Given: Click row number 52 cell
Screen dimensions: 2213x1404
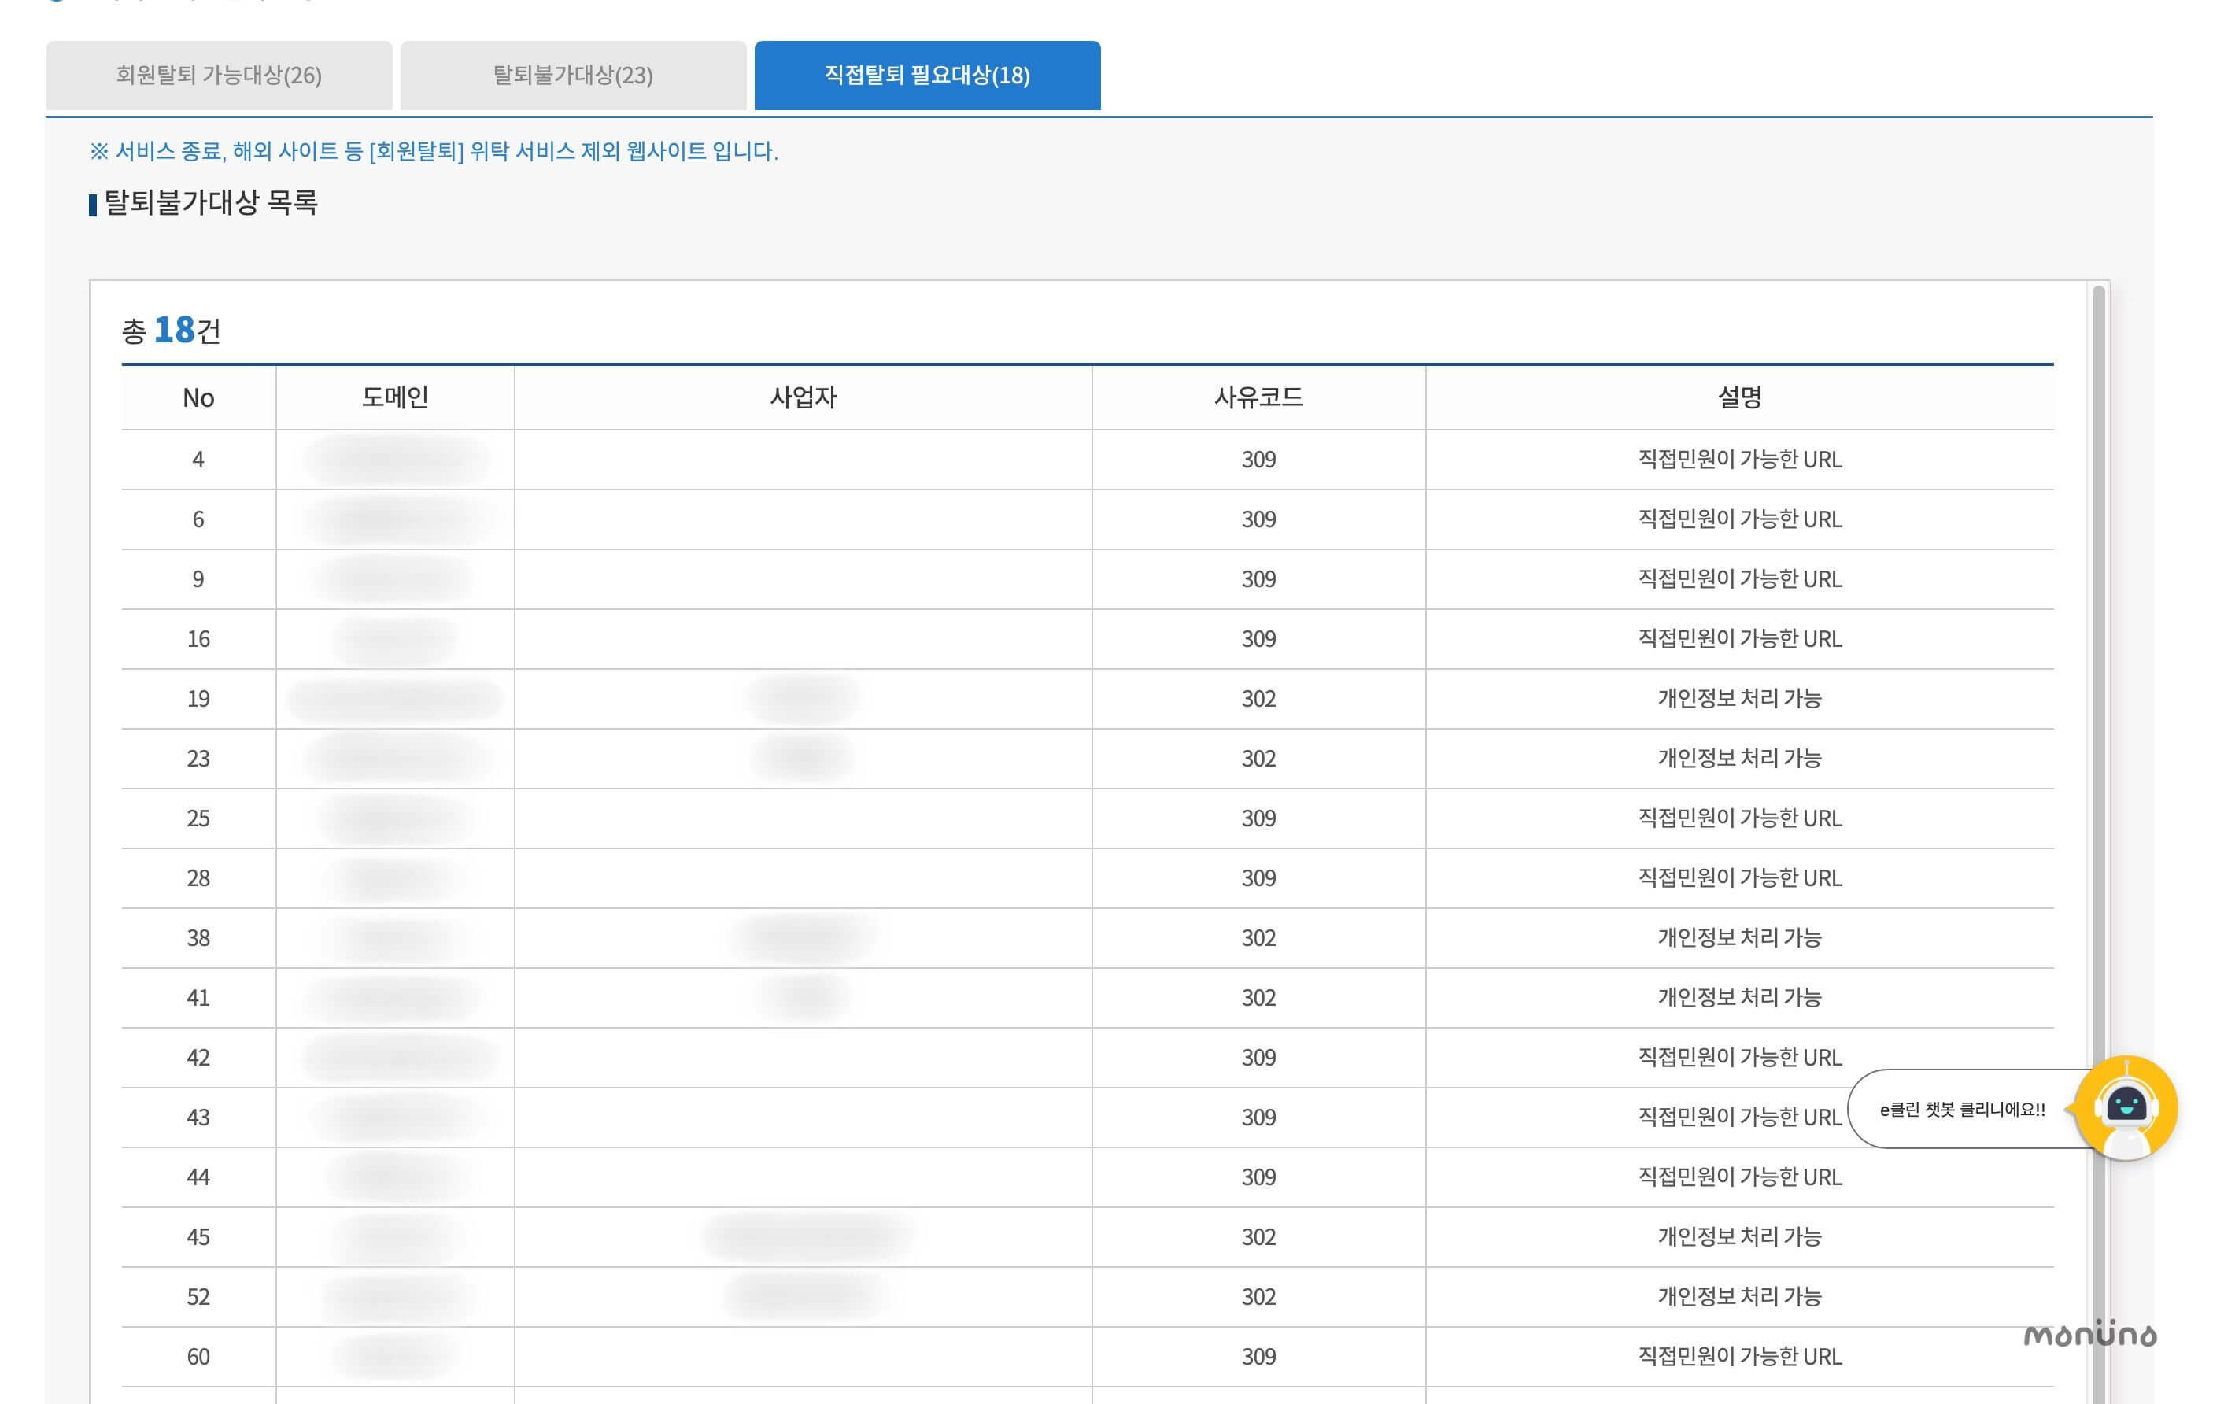Looking at the screenshot, I should 198,1296.
